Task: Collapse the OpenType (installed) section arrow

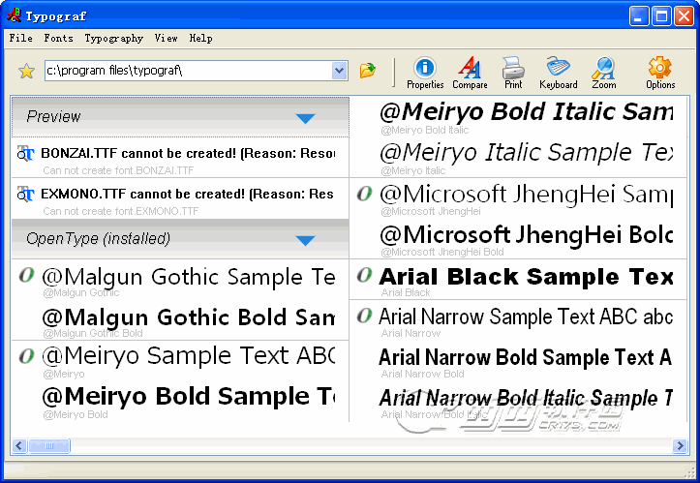Action: [x=305, y=241]
